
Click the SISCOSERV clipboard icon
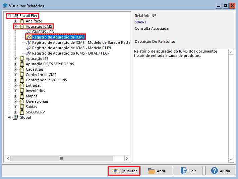click(x=22, y=112)
